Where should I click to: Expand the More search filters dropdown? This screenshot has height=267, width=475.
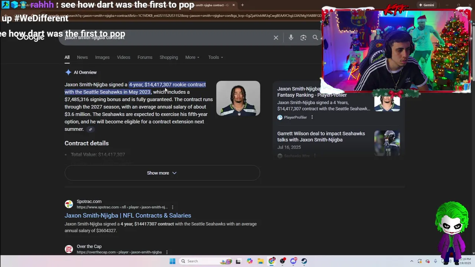(x=192, y=57)
